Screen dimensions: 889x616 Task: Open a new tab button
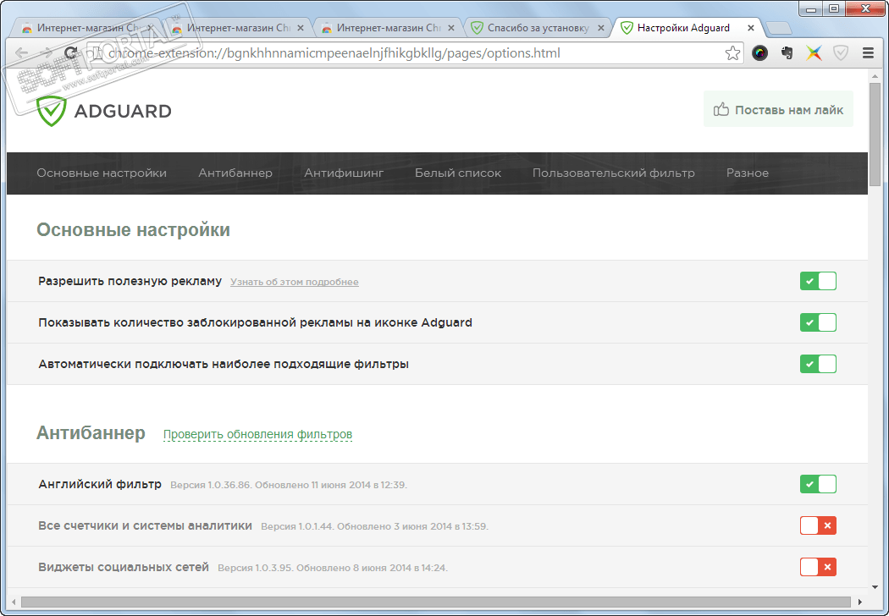click(x=778, y=28)
